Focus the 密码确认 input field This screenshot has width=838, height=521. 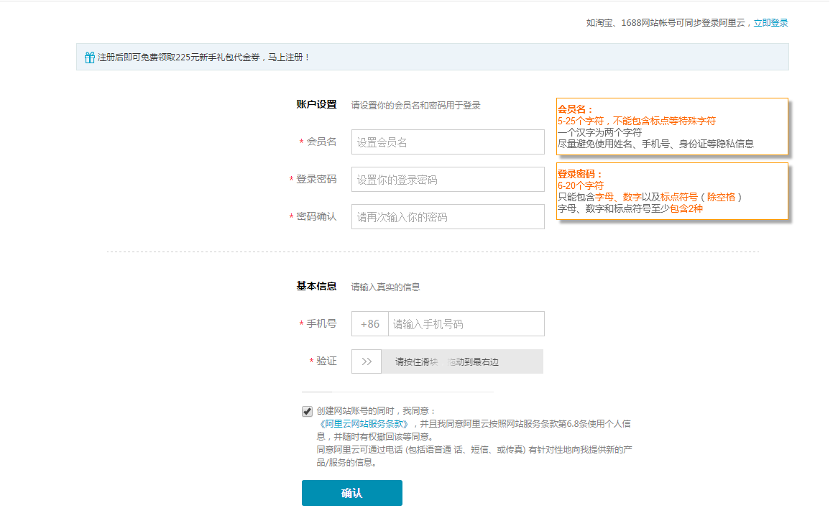click(448, 217)
